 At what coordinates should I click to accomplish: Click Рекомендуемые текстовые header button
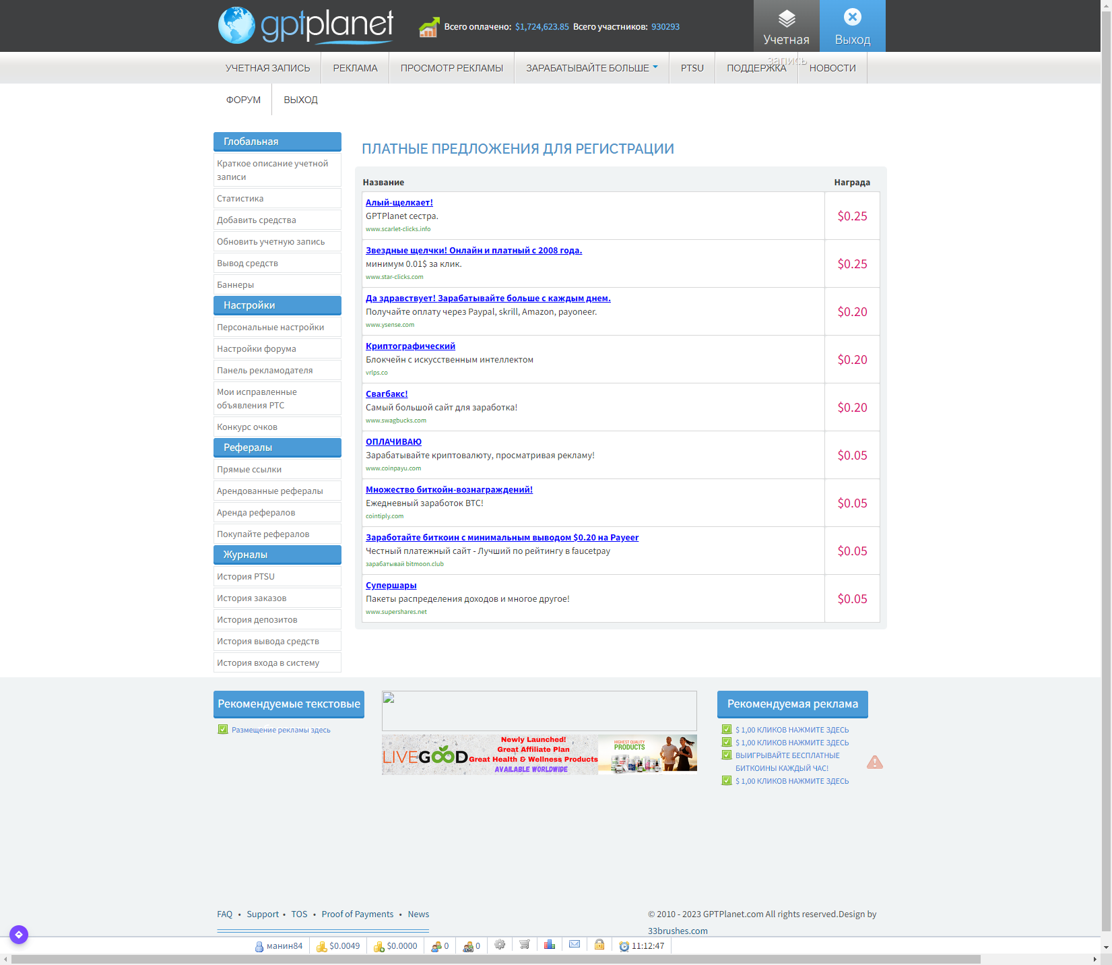click(289, 704)
